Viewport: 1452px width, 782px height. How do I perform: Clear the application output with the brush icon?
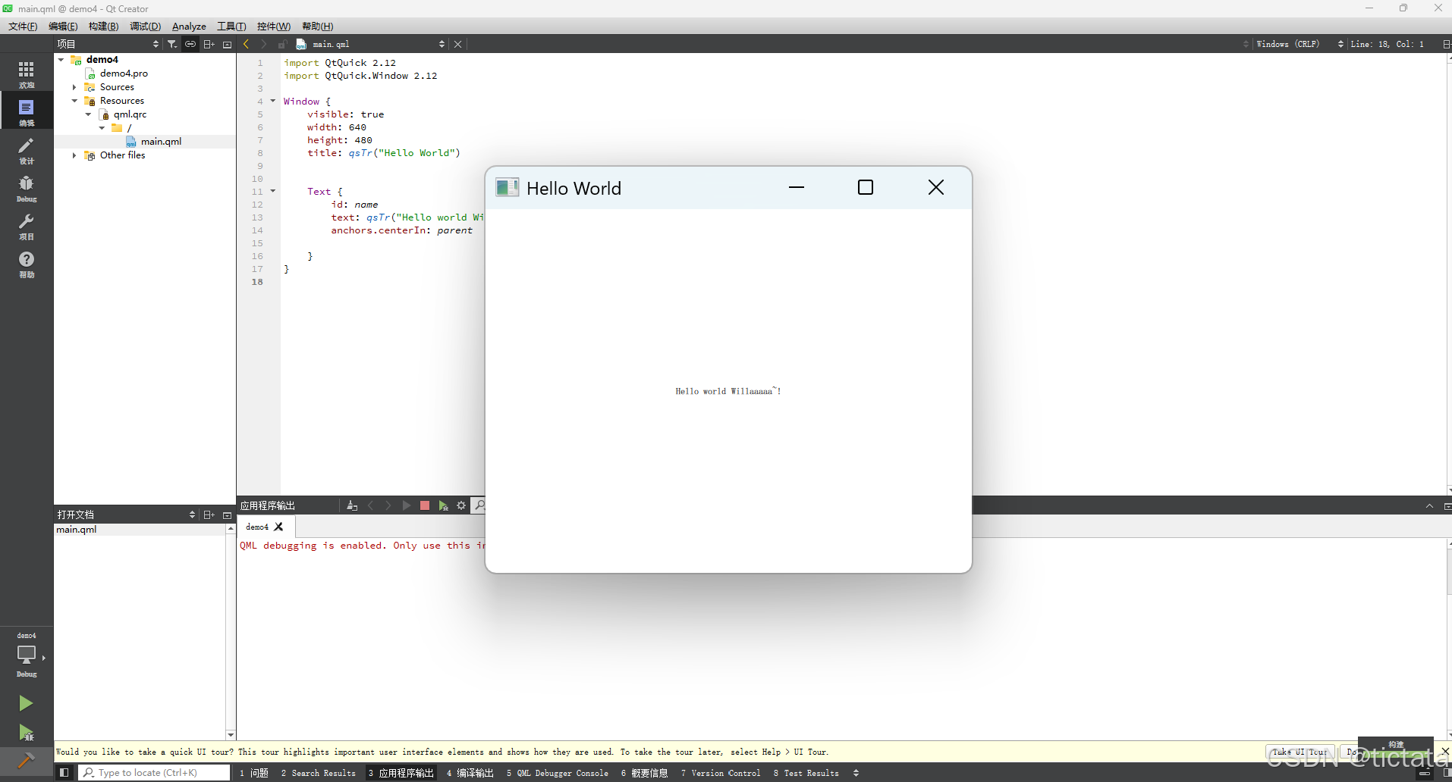point(350,505)
